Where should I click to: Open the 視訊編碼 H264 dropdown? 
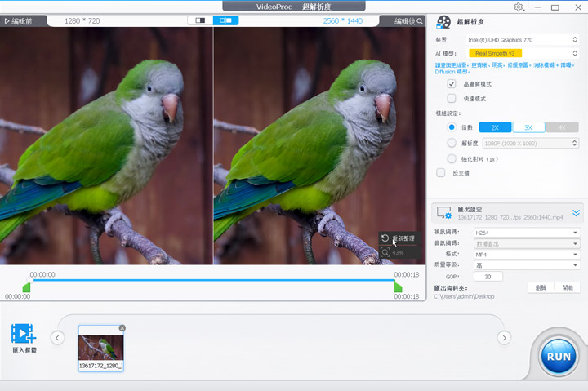[x=527, y=233]
